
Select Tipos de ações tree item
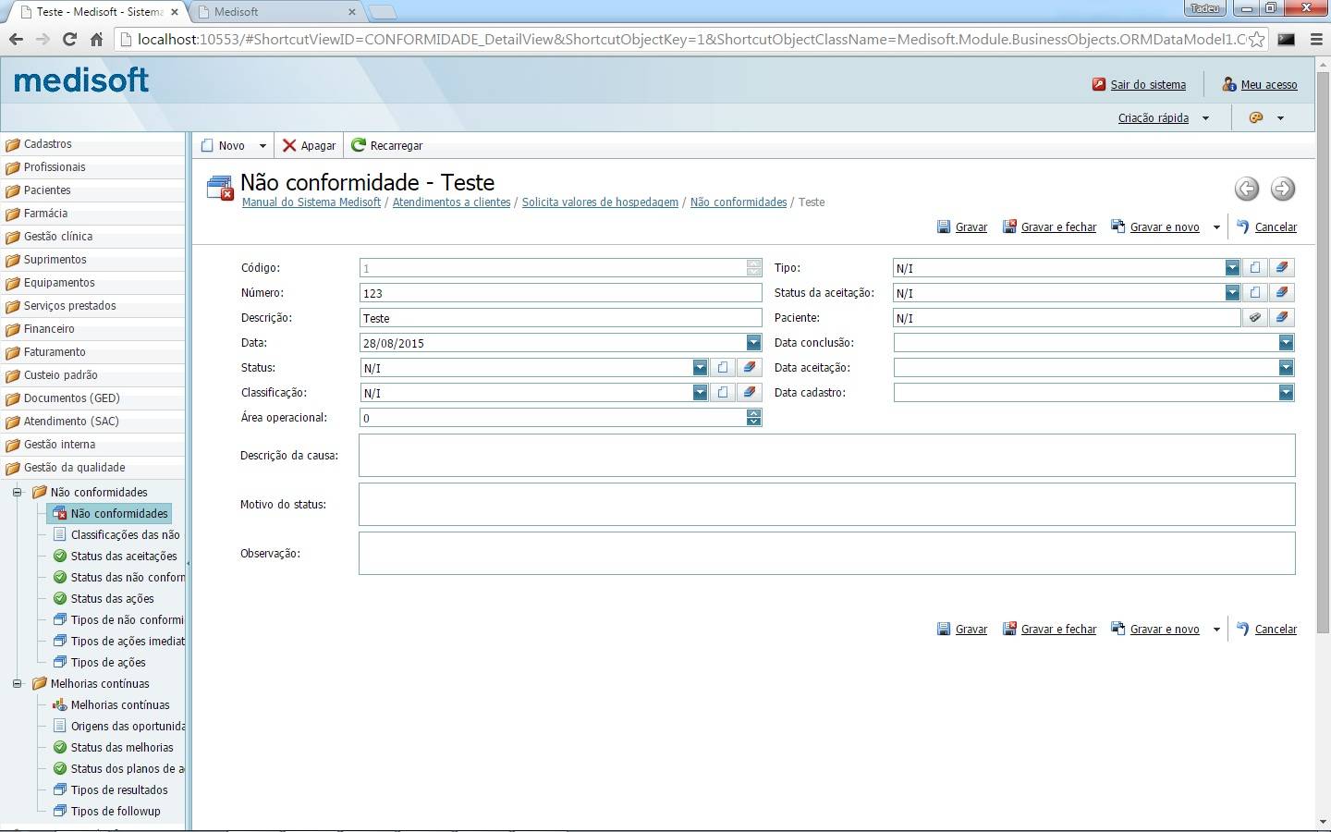[108, 663]
